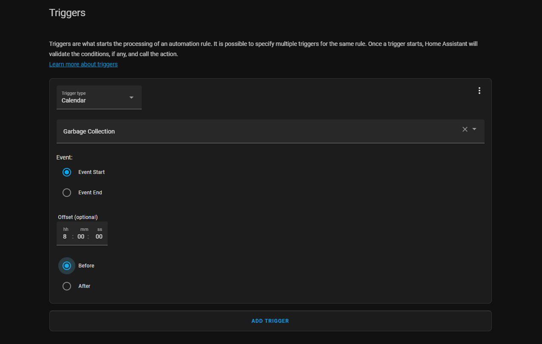
Task: Choose the After offset option
Action: (x=67, y=286)
